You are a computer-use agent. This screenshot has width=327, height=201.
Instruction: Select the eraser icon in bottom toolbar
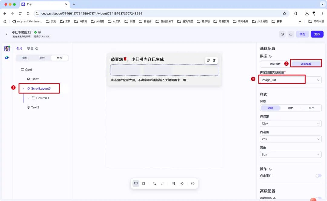[183, 183]
